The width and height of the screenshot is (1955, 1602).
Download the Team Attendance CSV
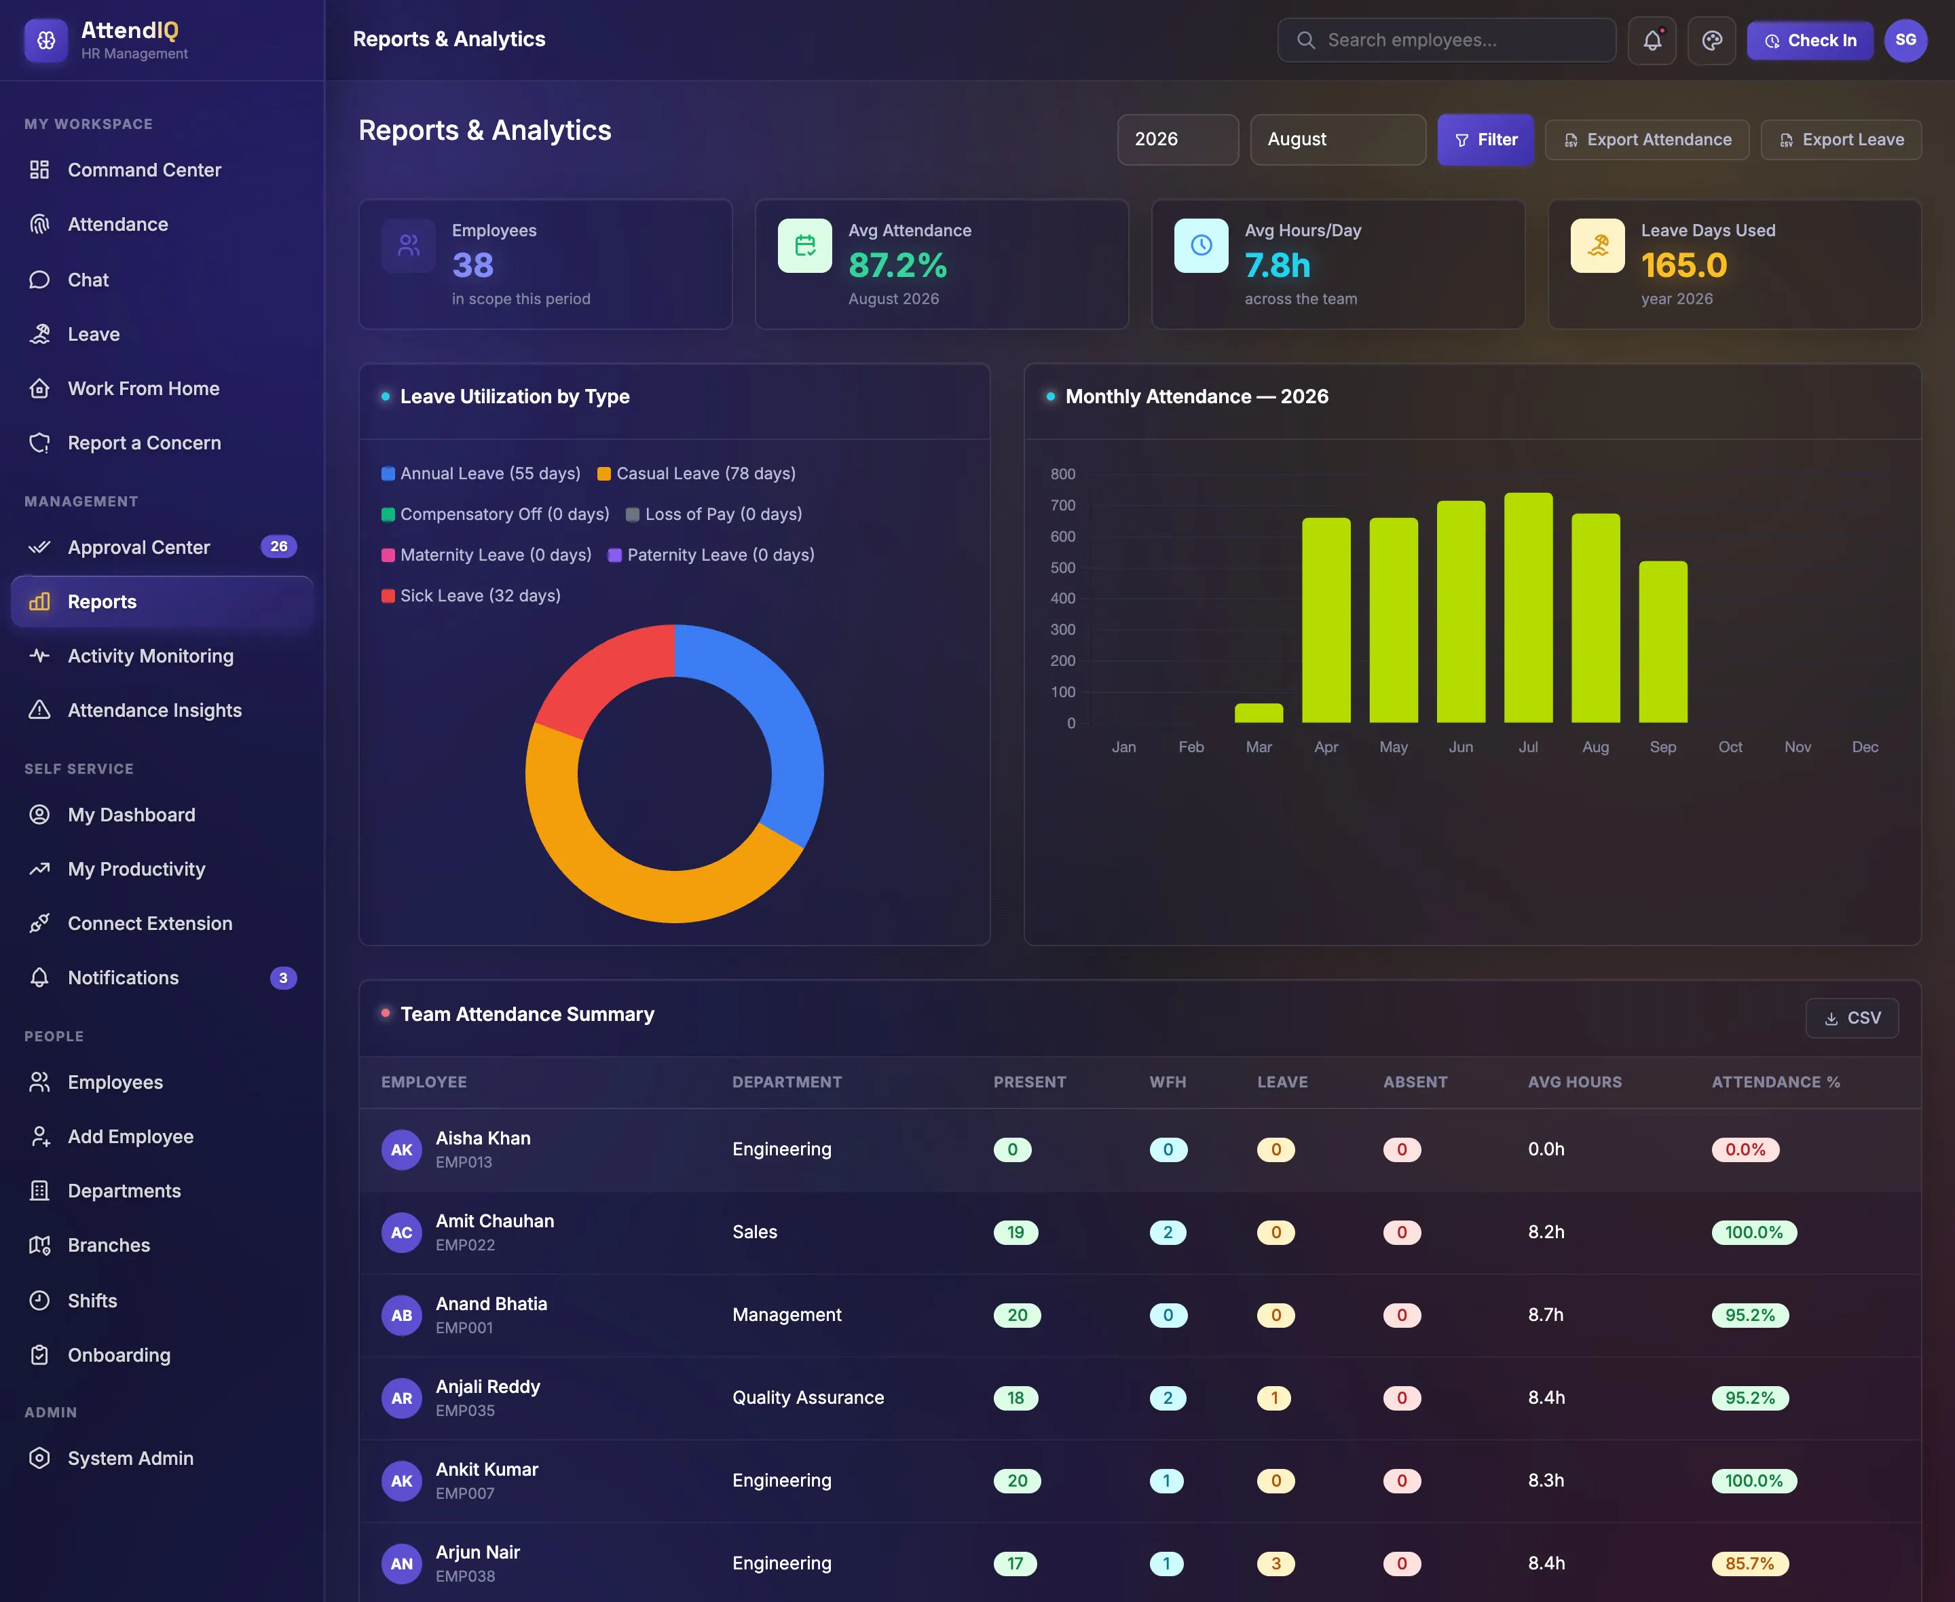click(1852, 1018)
